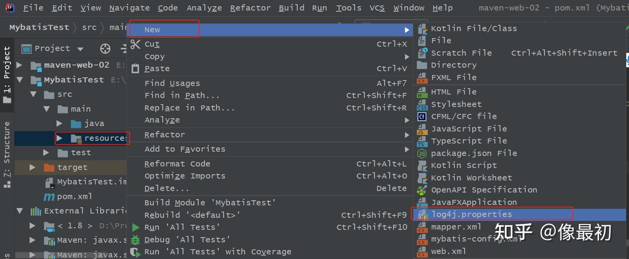Select the test folder

coord(81,153)
